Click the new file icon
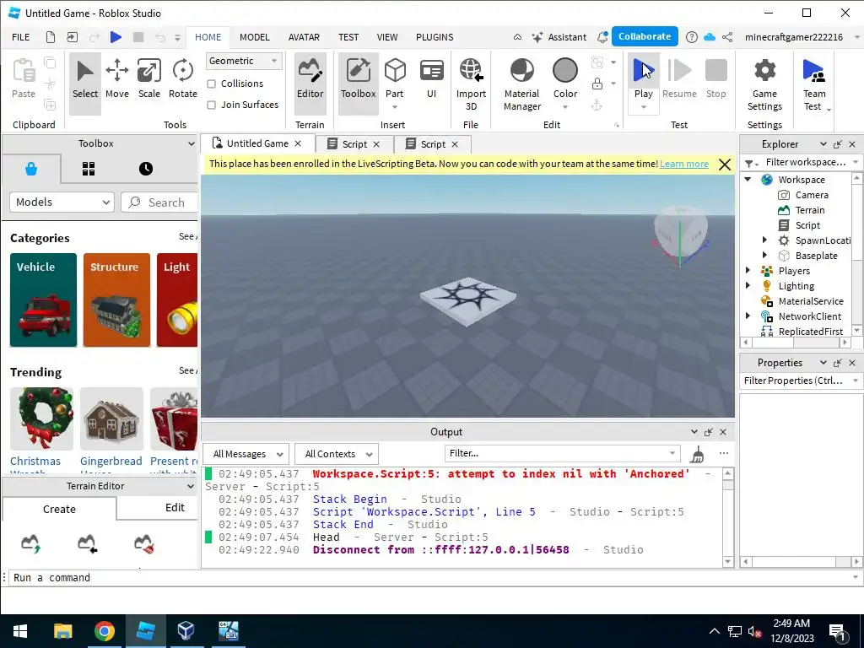864x648 pixels. [x=50, y=37]
